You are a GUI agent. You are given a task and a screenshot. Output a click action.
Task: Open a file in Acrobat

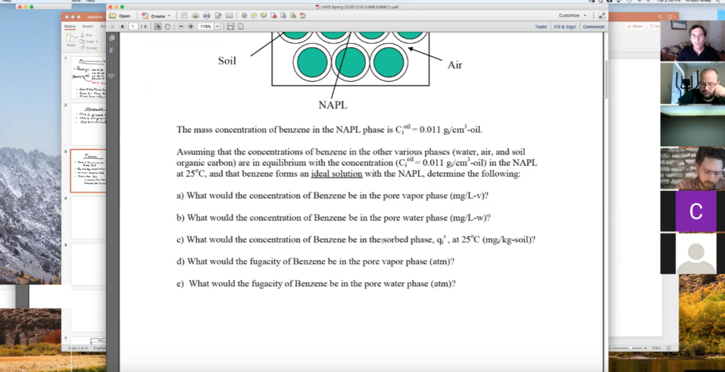point(119,15)
